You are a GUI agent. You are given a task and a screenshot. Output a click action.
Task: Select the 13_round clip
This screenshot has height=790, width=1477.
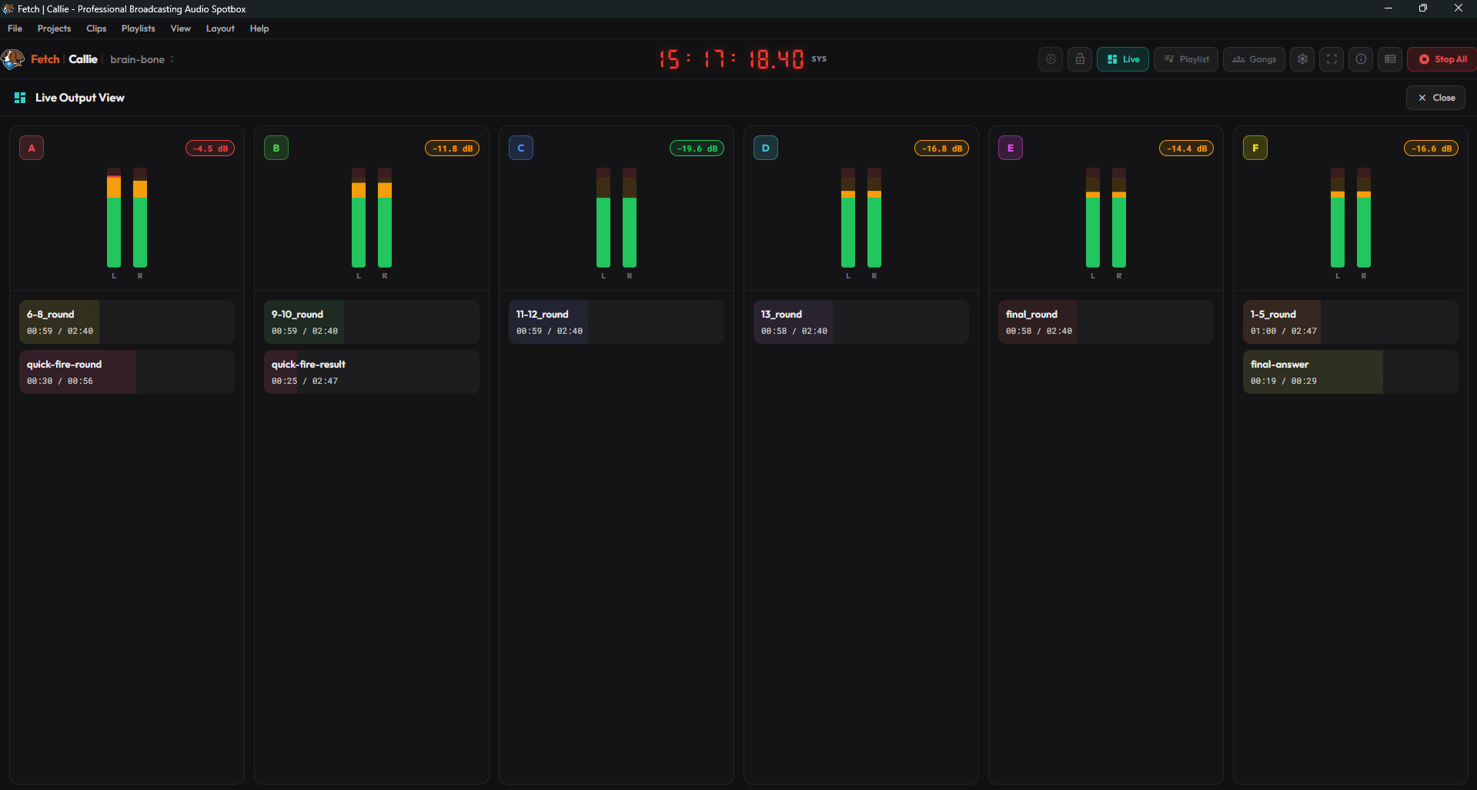861,322
